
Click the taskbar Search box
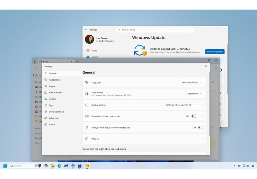click(25, 166)
